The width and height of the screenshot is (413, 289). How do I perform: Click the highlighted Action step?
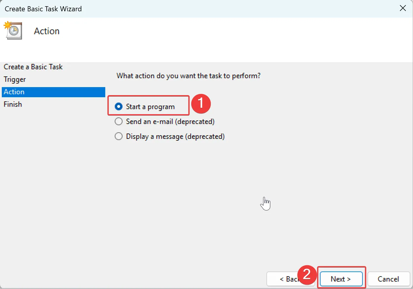pos(14,92)
